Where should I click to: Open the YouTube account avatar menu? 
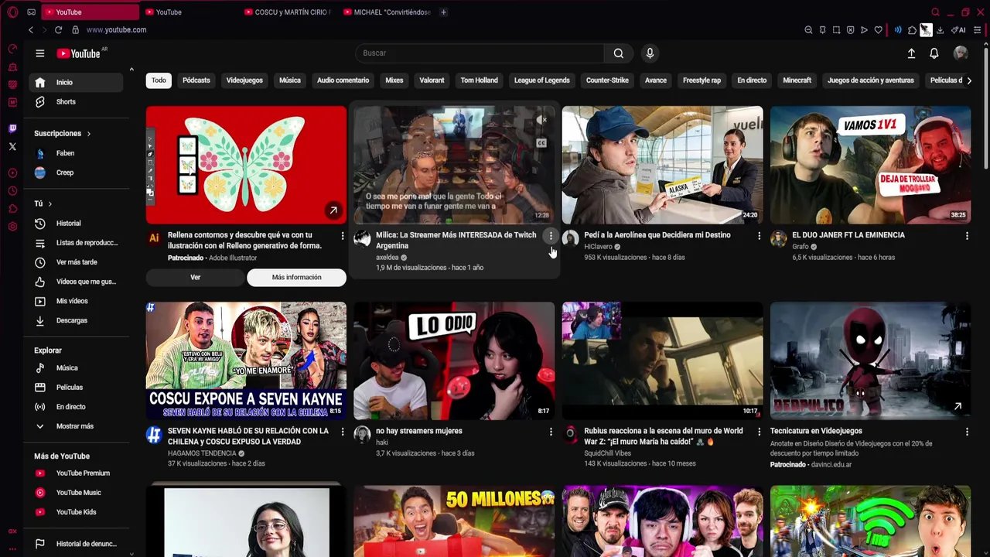[961, 53]
